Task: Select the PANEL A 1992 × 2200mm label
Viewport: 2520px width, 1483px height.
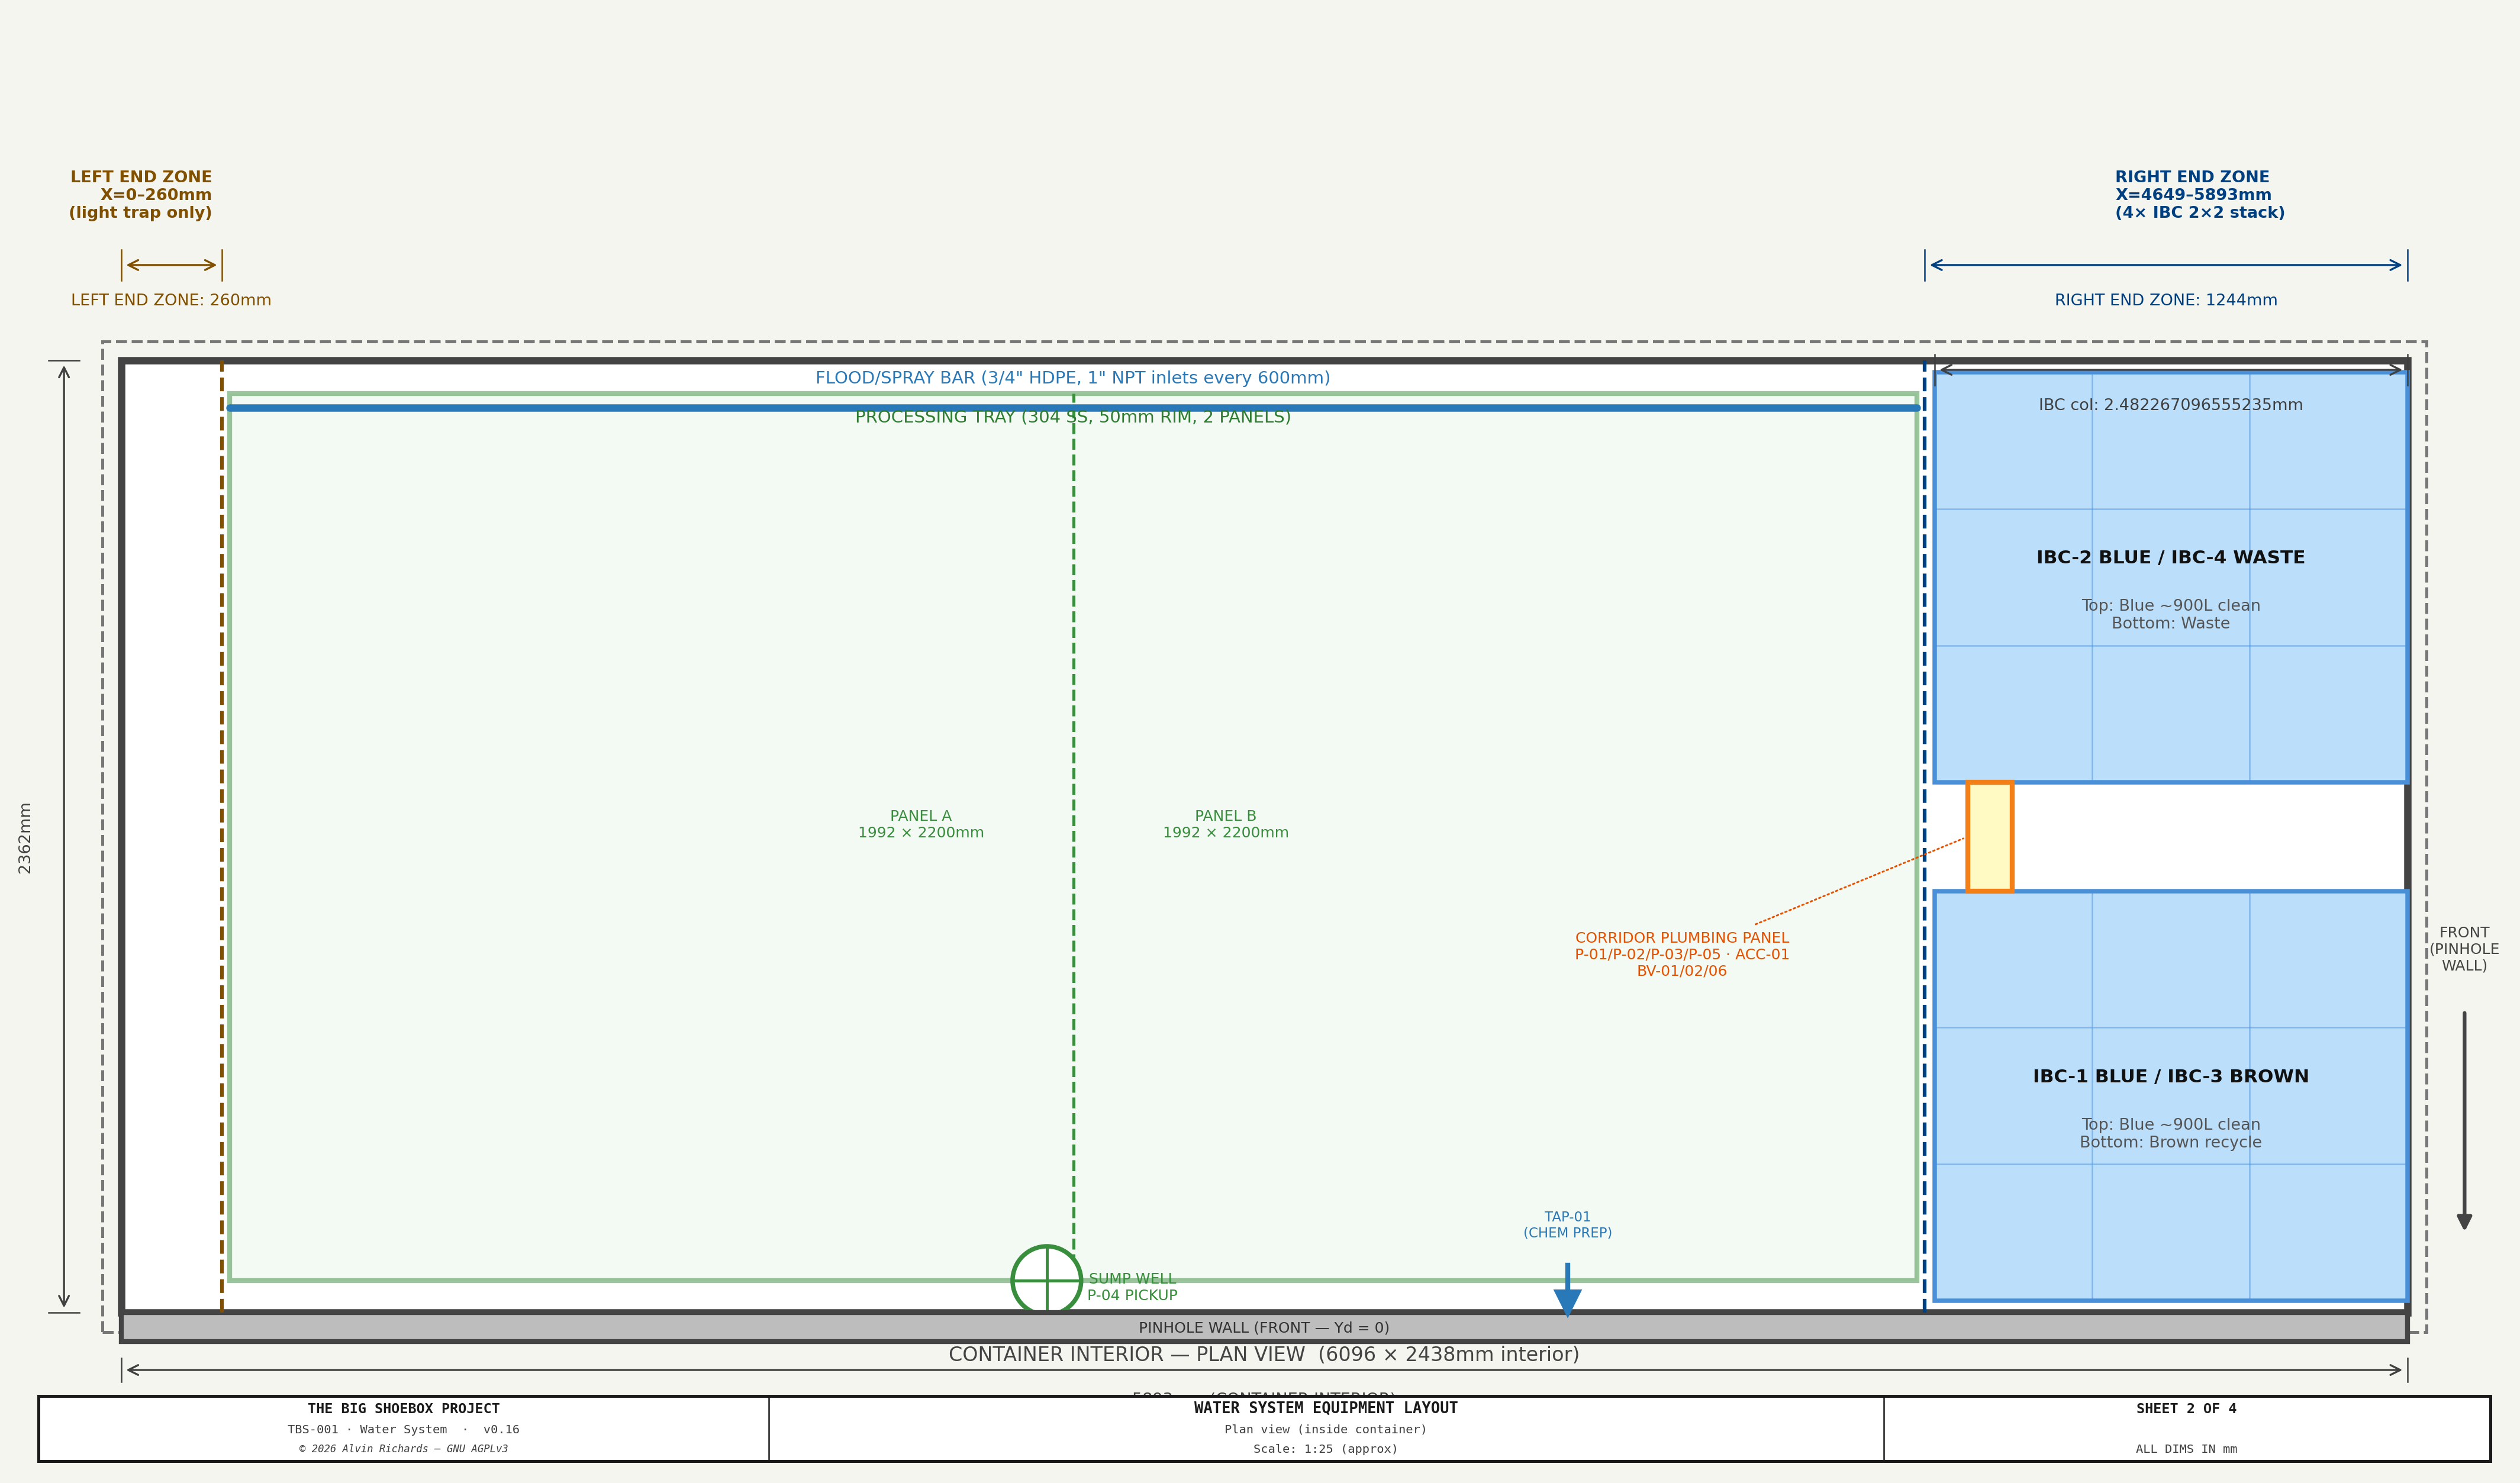Action: (x=920, y=824)
